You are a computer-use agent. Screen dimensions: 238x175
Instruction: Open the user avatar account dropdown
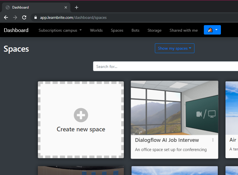coord(212,30)
